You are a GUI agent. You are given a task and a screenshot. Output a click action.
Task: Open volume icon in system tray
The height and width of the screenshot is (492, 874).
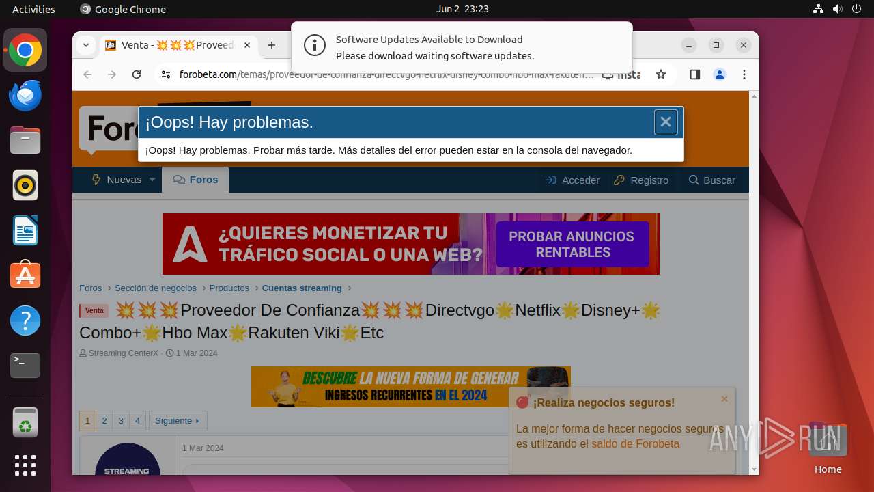point(837,9)
